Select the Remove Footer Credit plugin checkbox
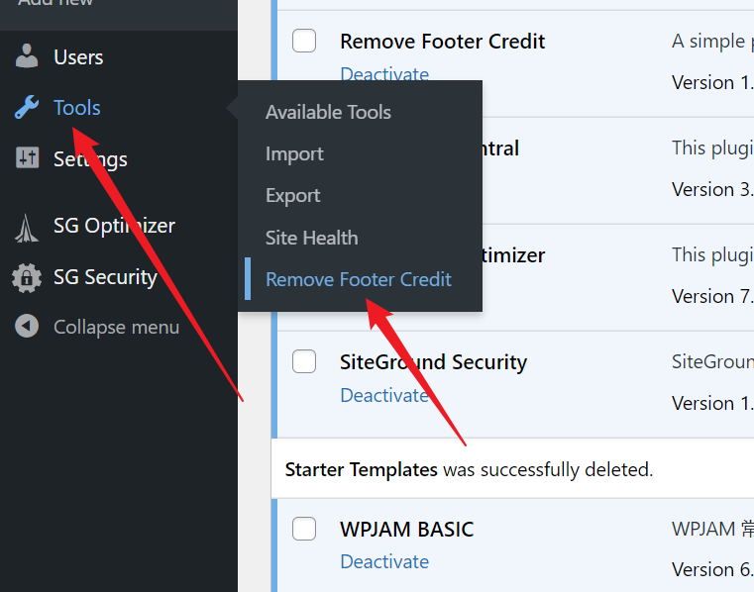Viewport: 754px width, 592px height. click(304, 41)
